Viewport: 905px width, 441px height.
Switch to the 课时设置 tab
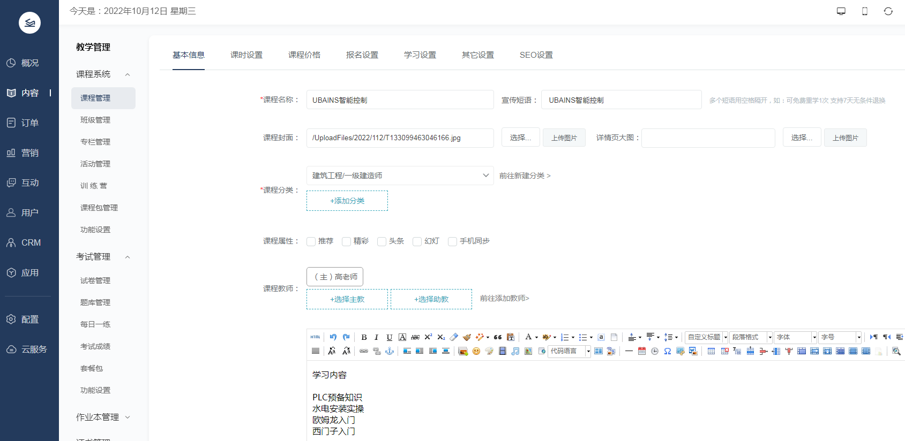coord(246,55)
